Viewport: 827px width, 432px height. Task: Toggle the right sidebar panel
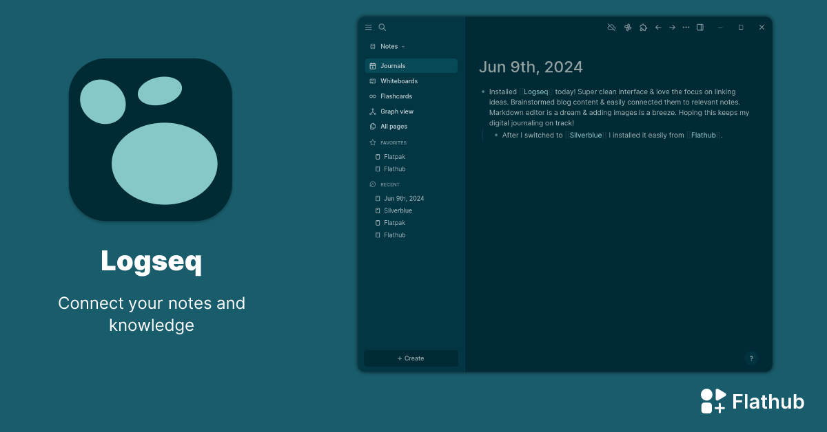[x=700, y=27]
